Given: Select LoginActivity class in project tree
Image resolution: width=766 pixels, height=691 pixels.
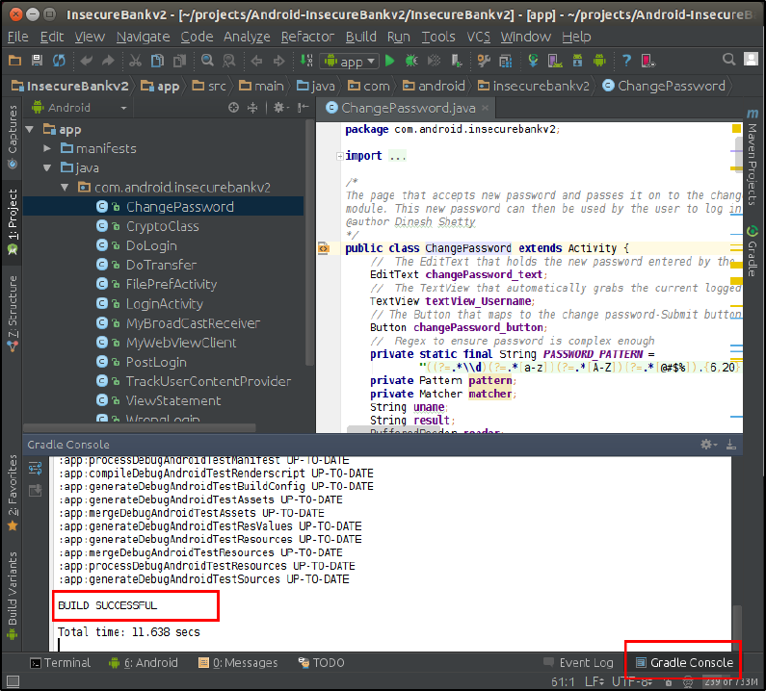Looking at the screenshot, I should point(164,303).
